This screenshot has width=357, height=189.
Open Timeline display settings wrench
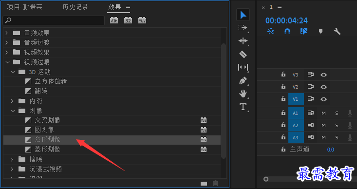[x=337, y=31]
